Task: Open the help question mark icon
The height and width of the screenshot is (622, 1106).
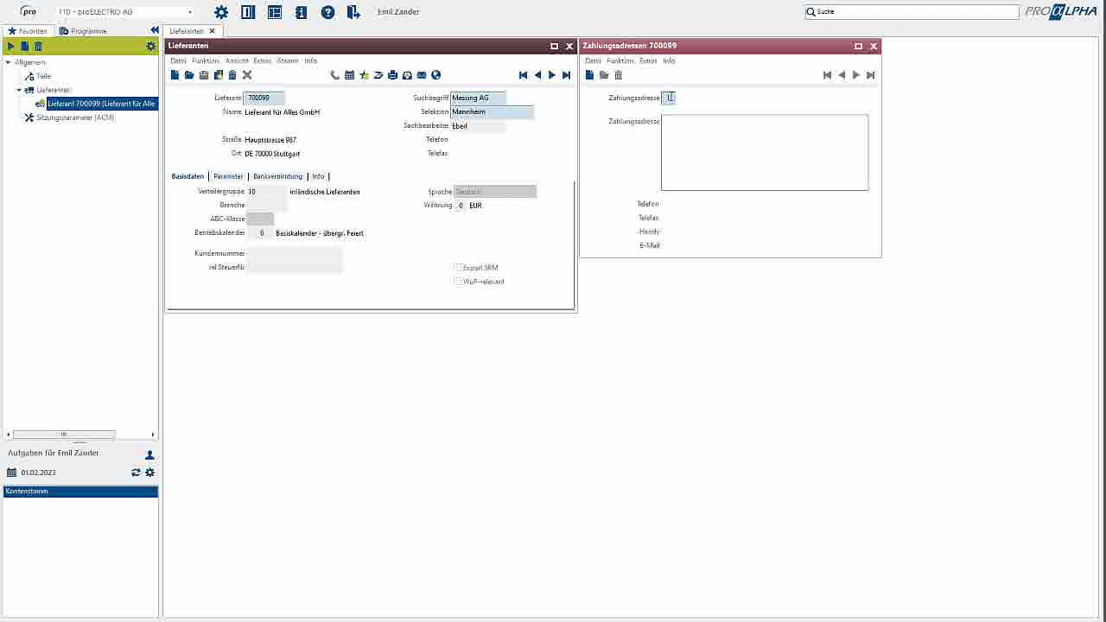Action: (327, 12)
